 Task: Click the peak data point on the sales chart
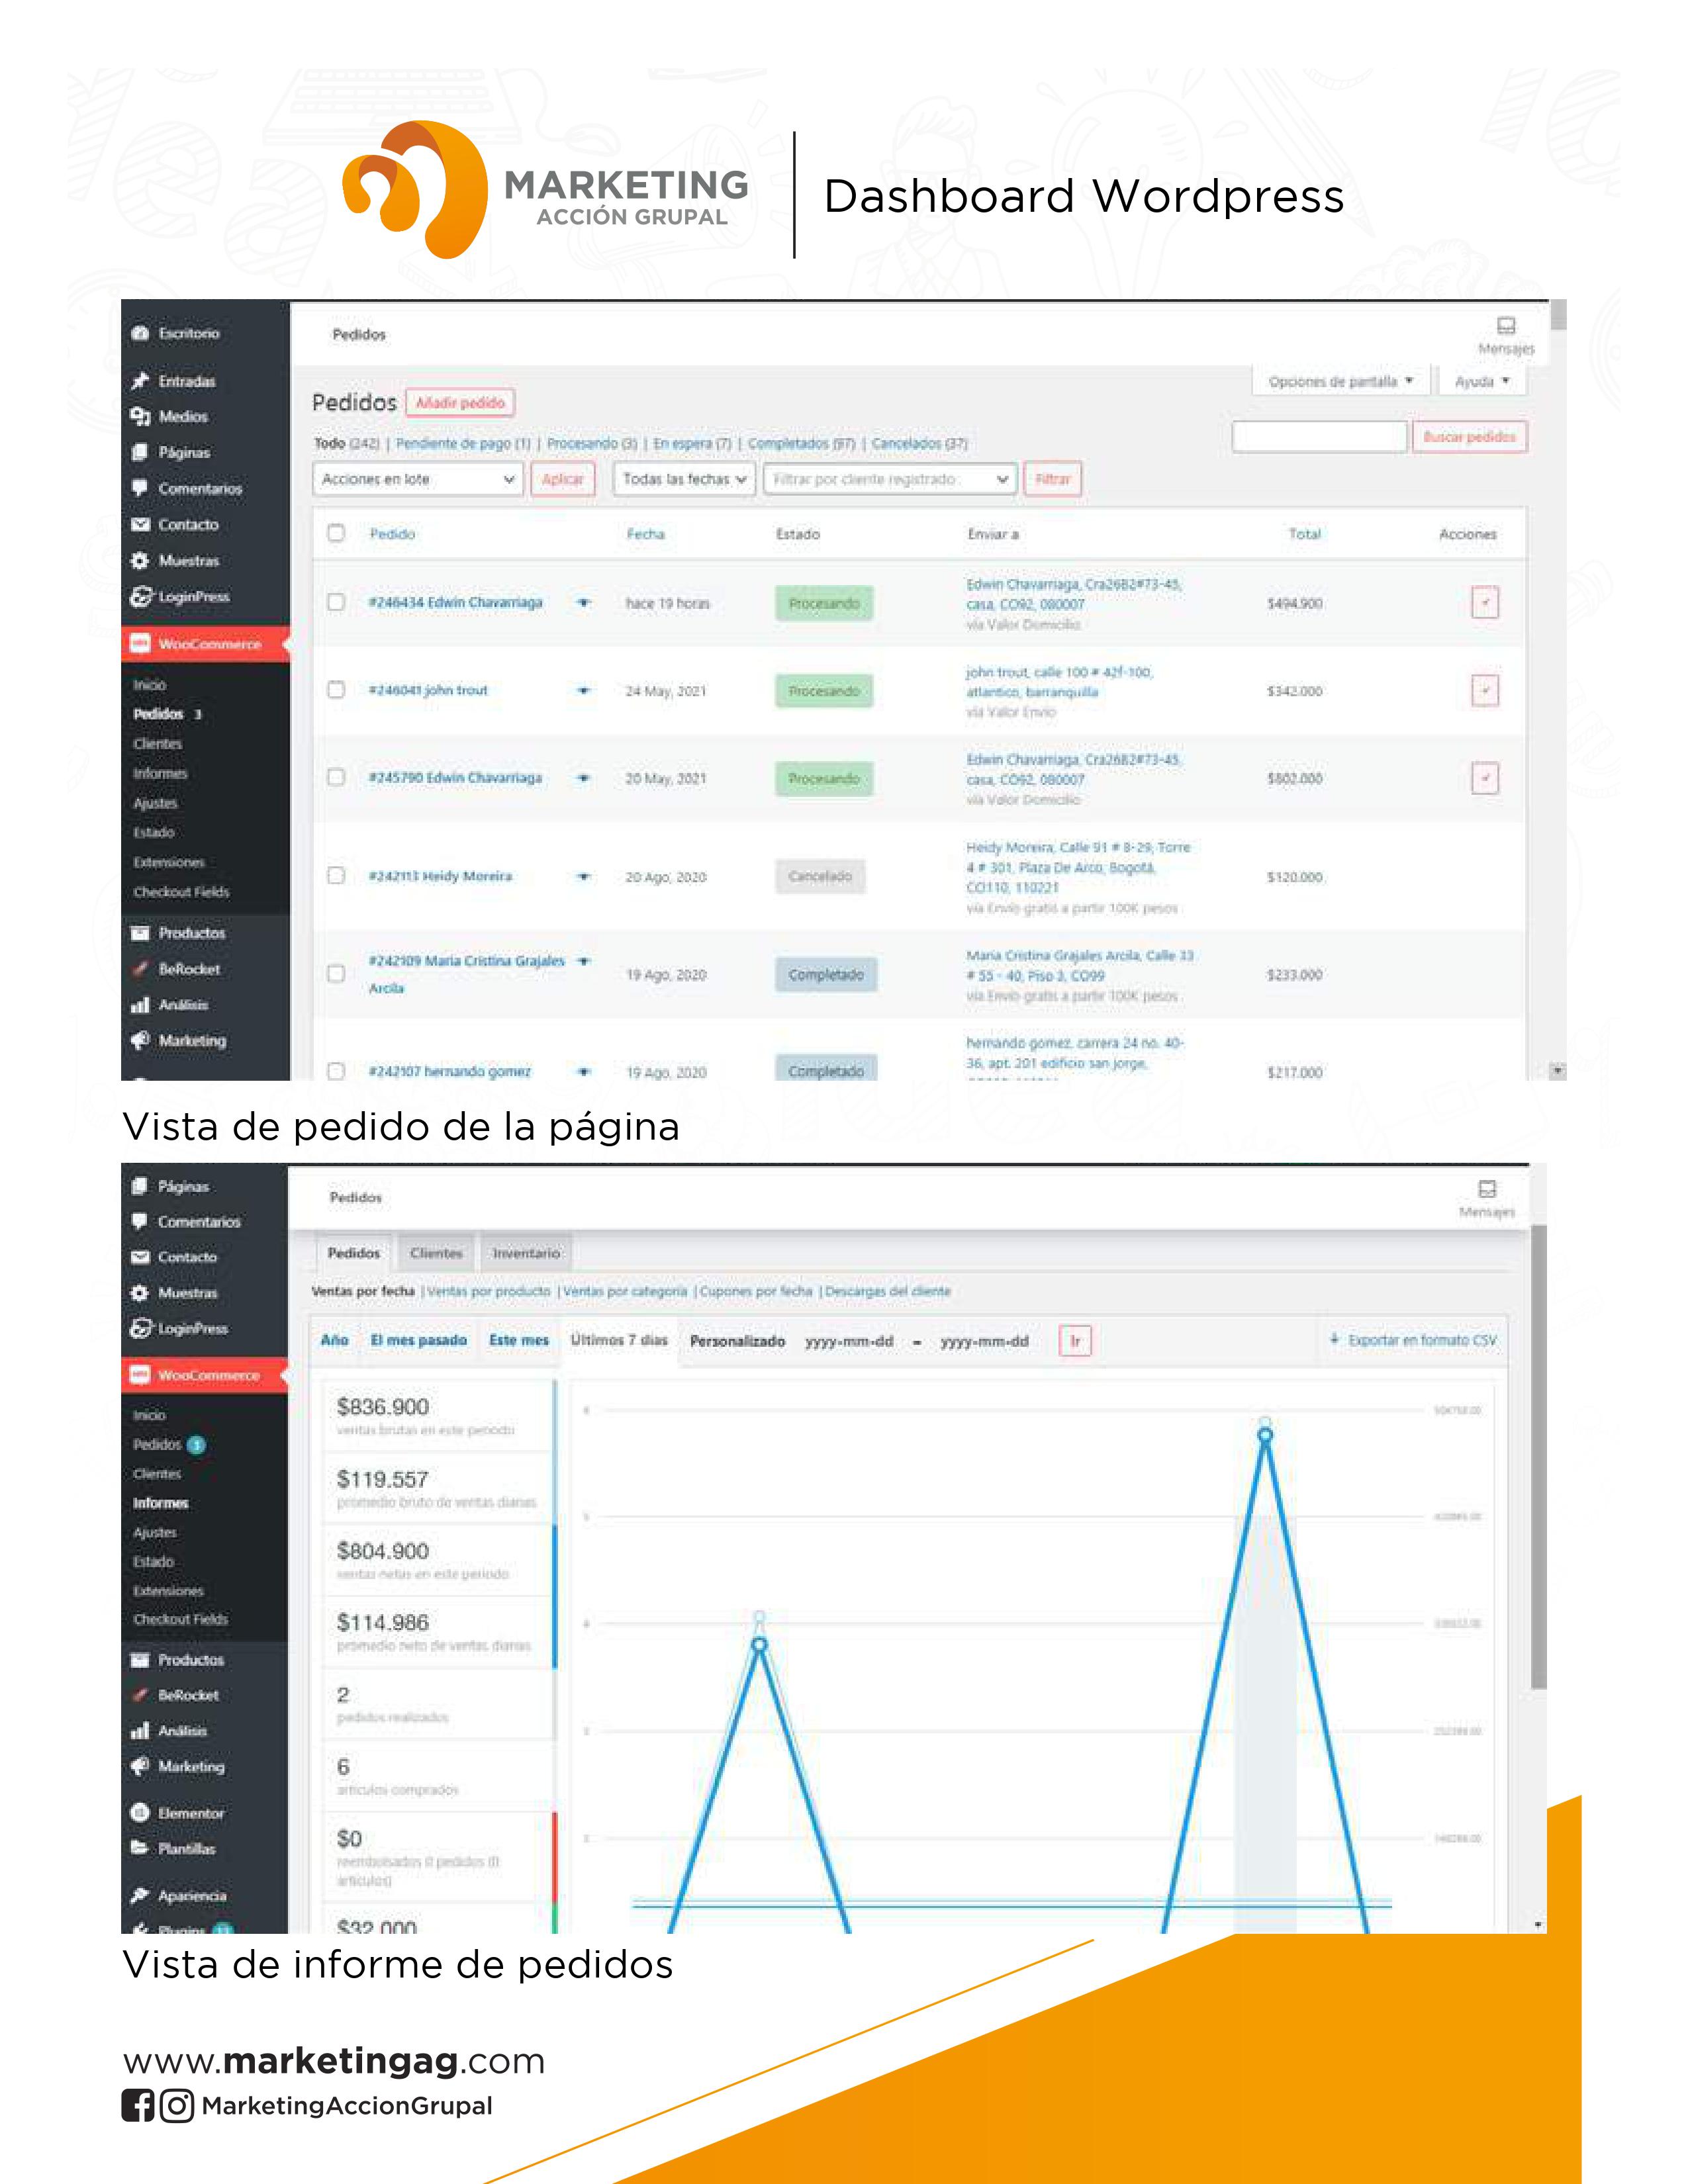[x=1265, y=1435]
